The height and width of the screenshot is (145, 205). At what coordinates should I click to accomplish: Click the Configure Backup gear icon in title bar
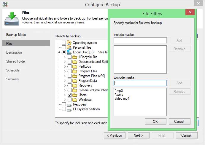point(5,4)
